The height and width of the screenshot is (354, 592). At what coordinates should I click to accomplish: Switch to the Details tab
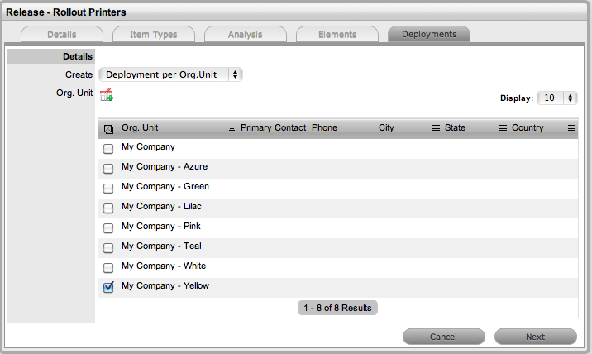click(62, 35)
